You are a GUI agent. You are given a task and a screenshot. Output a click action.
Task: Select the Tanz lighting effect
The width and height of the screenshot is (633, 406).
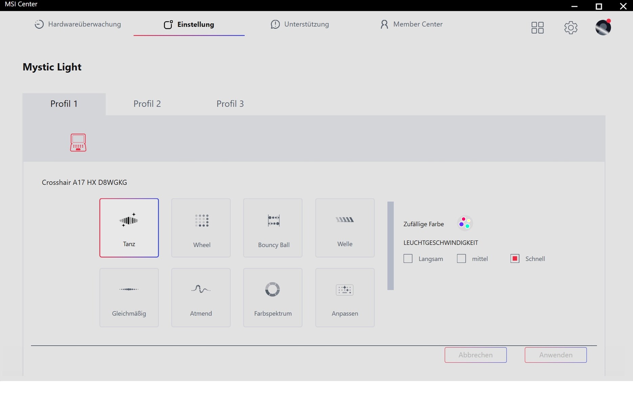[x=129, y=228]
